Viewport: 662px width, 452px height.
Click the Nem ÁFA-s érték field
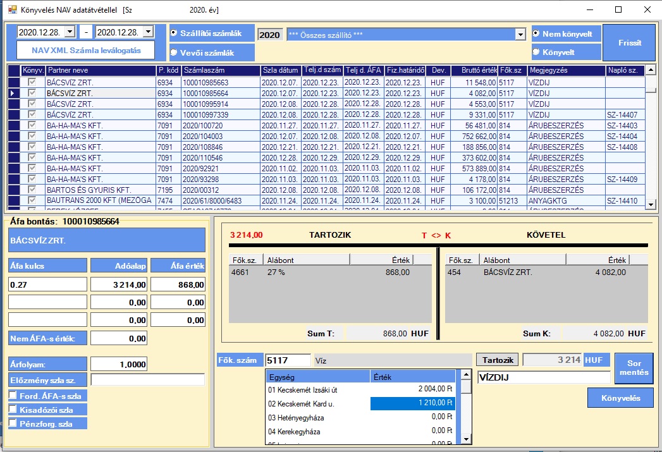pyautogui.click(x=119, y=338)
